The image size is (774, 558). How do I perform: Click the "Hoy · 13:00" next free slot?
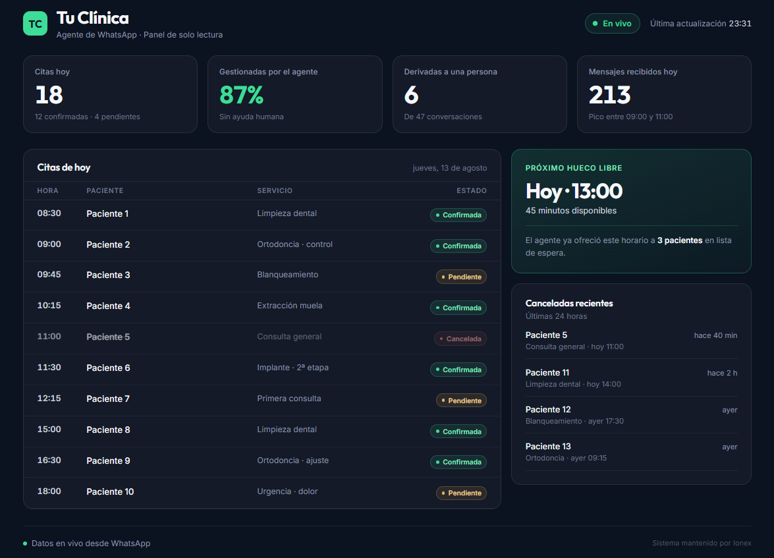(x=574, y=191)
